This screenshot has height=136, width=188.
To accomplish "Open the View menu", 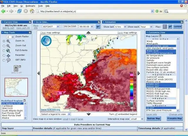I will point(16,6).
